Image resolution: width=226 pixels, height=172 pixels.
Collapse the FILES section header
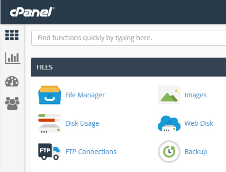pos(129,67)
